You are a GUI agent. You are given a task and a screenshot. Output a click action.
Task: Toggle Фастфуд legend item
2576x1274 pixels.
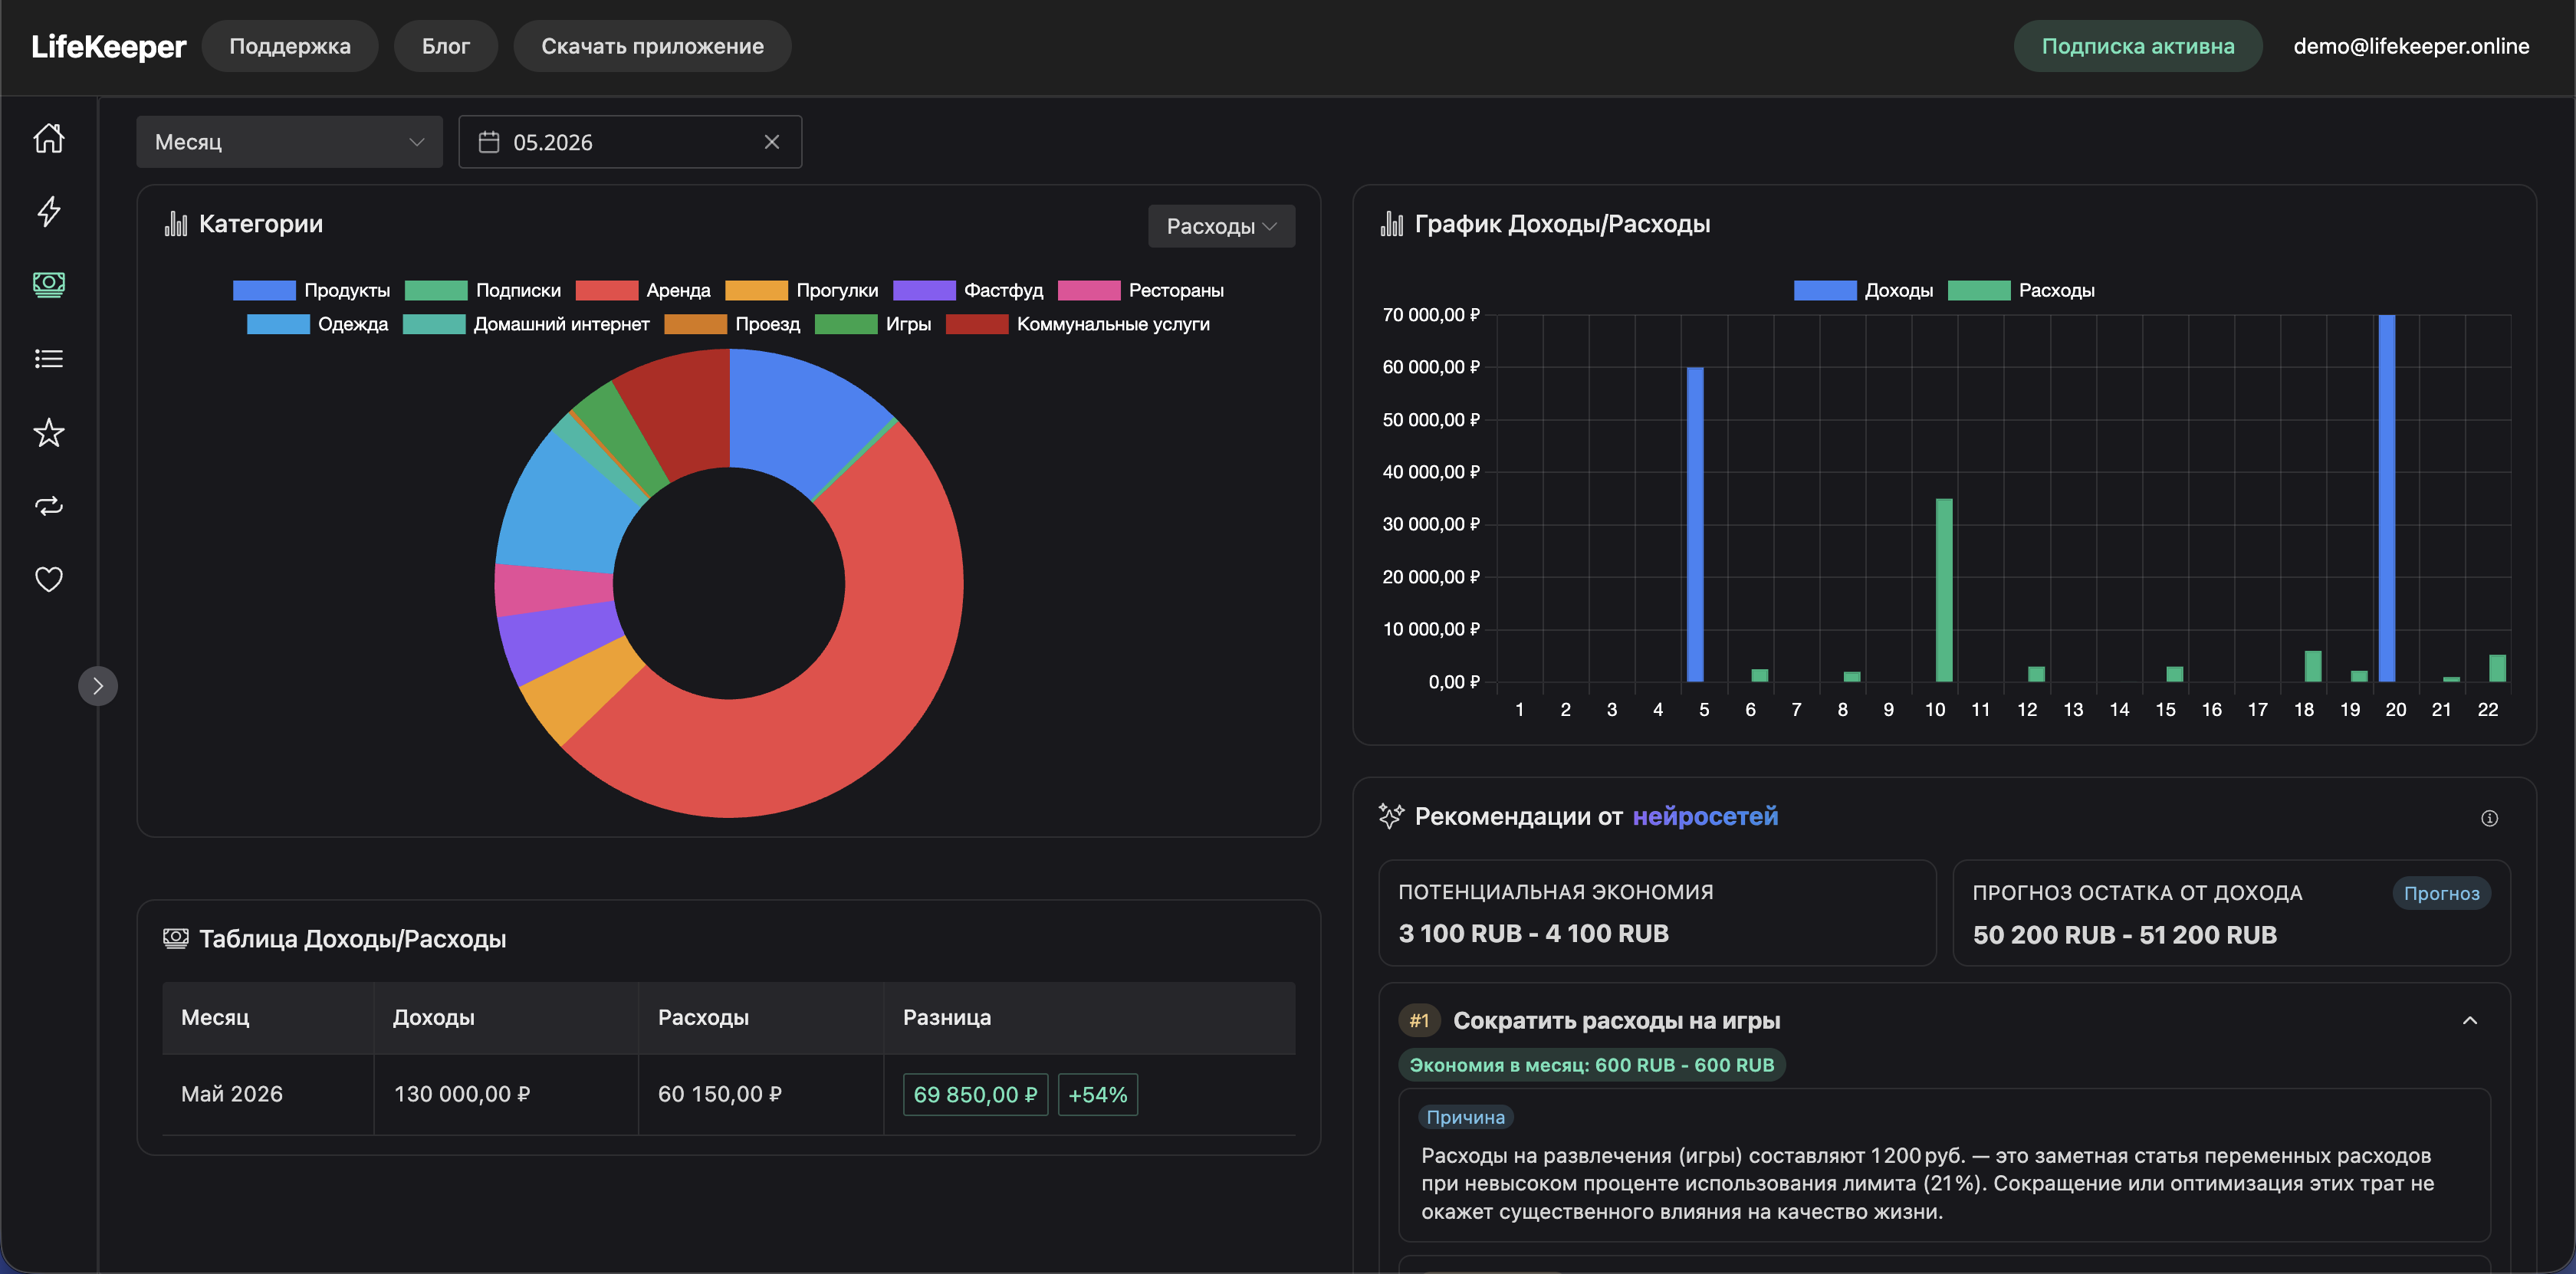[x=968, y=290]
